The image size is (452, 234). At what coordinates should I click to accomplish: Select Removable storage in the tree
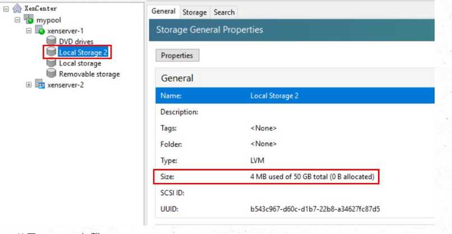[89, 74]
